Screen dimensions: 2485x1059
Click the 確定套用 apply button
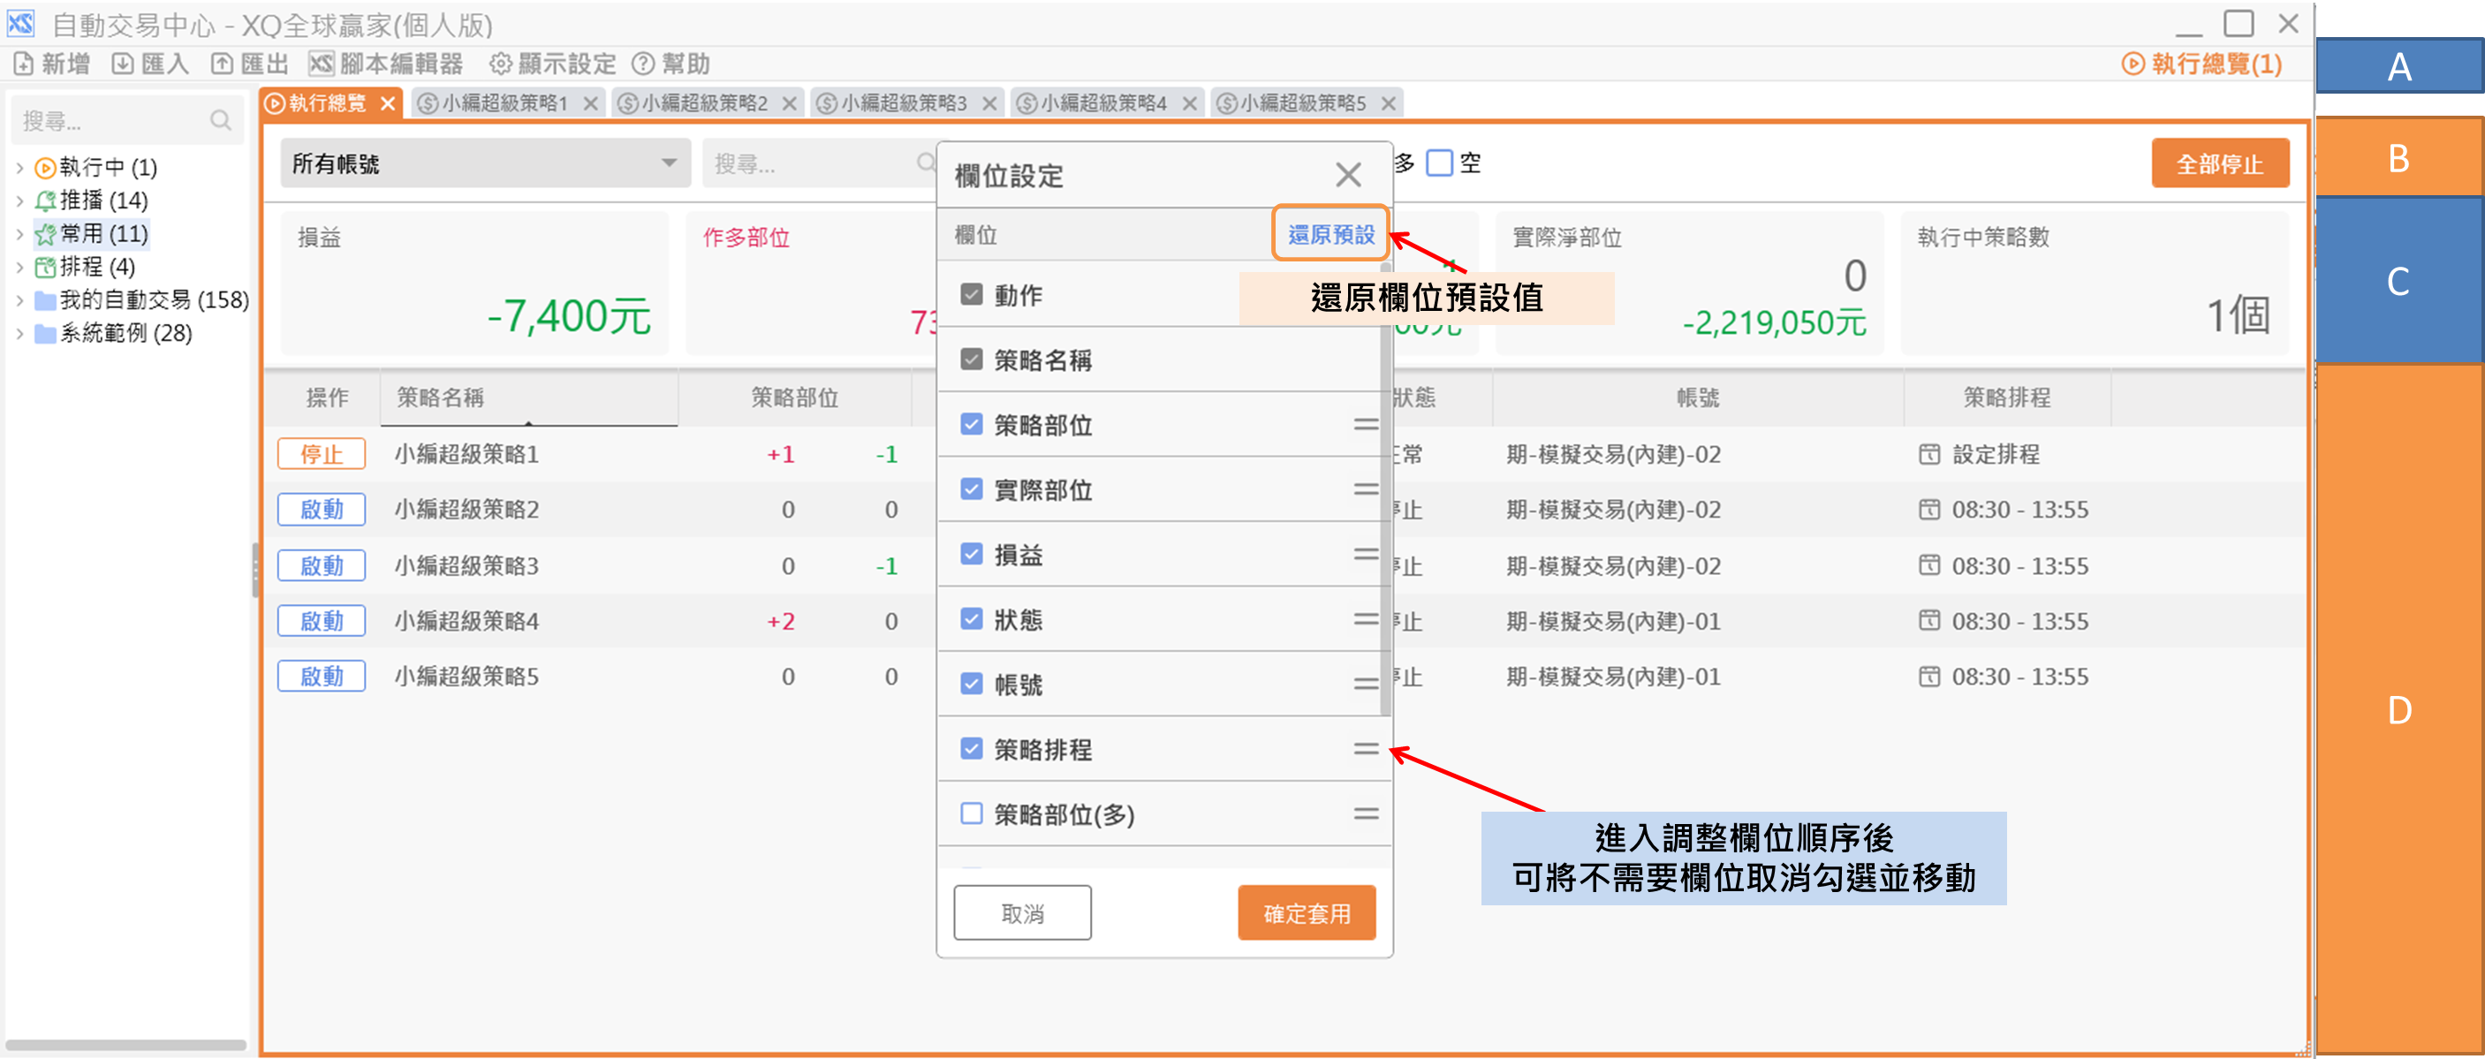click(x=1307, y=912)
